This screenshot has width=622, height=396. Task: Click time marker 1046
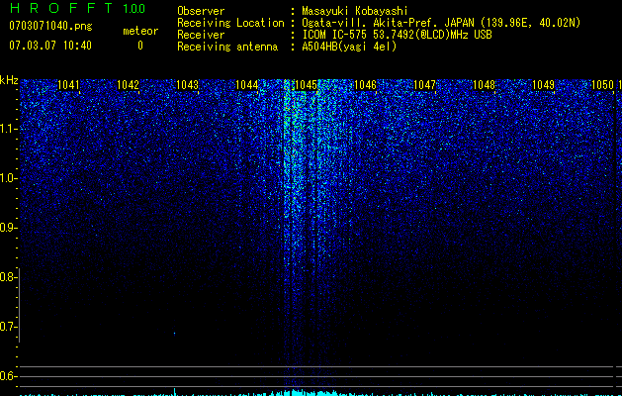tap(365, 85)
